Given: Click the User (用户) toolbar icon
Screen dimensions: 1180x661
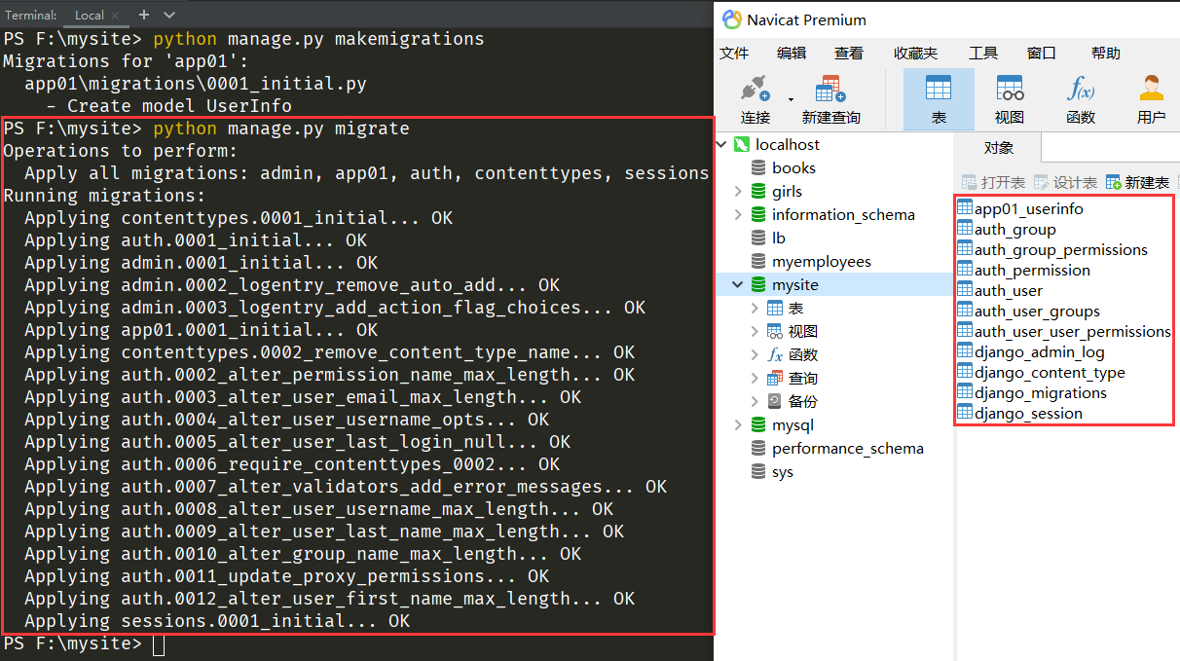Looking at the screenshot, I should click(x=1152, y=90).
